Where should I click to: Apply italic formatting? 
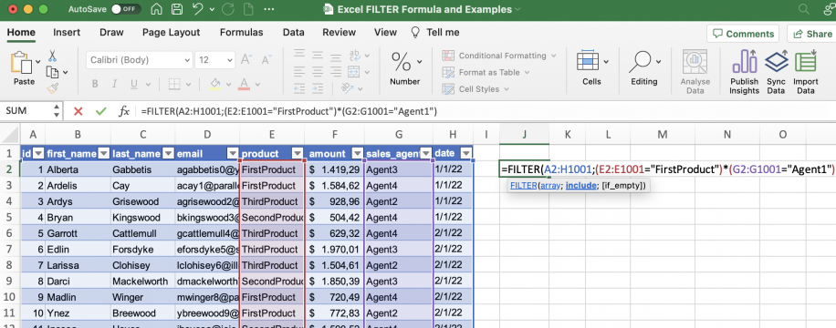[x=115, y=84]
